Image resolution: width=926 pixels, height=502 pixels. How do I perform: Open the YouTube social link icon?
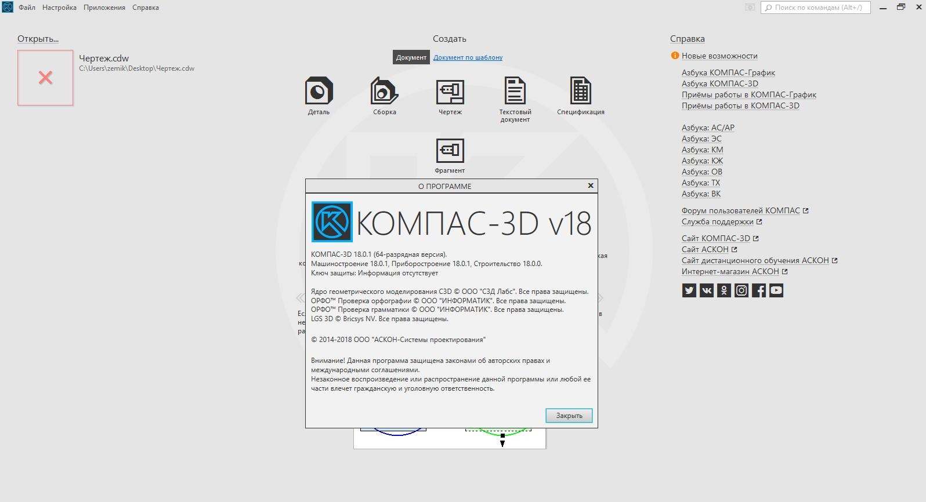coord(776,290)
